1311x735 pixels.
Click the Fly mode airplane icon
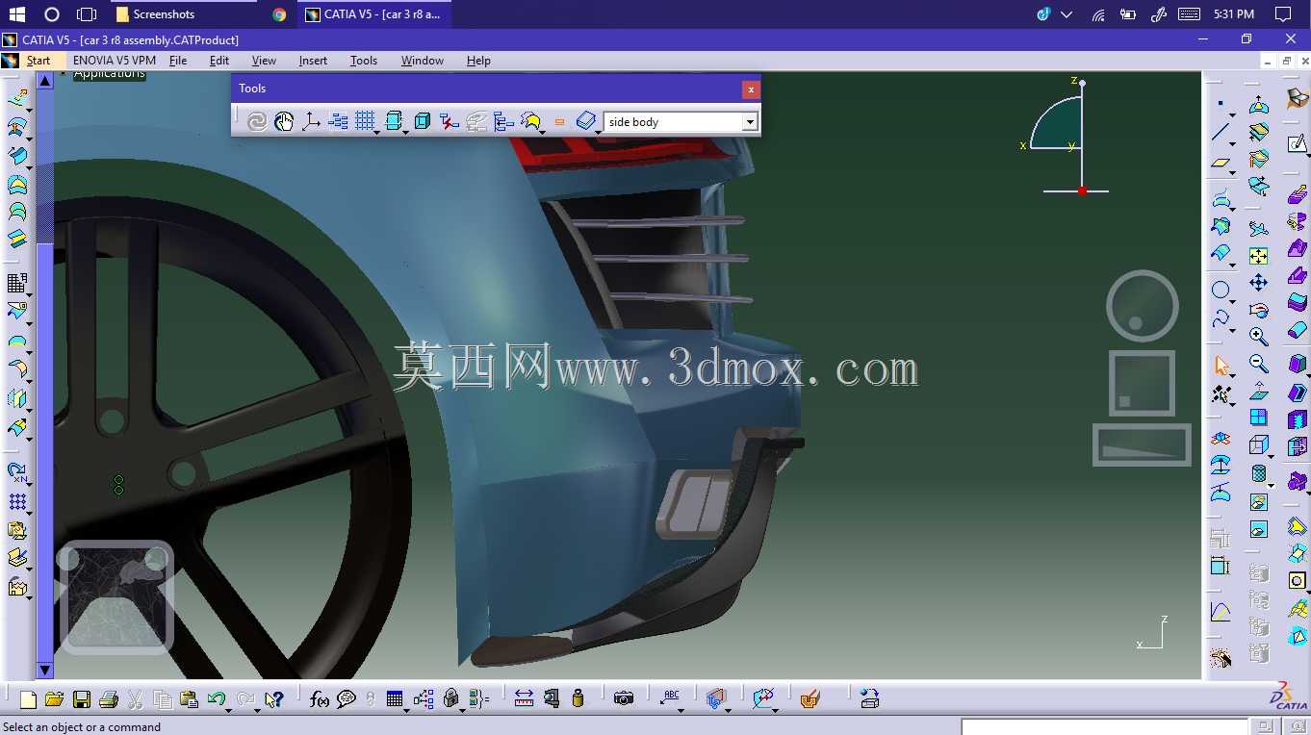pyautogui.click(x=1259, y=229)
